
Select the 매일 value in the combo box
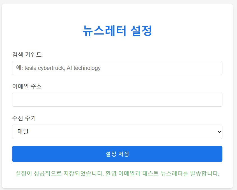(23, 132)
